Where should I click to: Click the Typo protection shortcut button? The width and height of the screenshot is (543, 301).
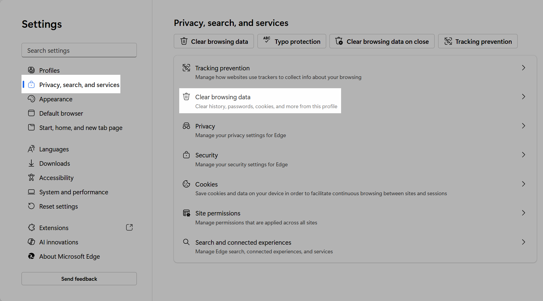tap(292, 41)
